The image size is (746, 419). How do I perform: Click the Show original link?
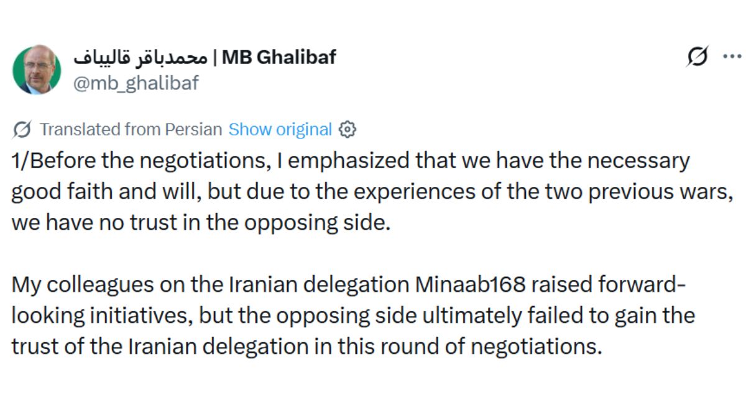280,130
